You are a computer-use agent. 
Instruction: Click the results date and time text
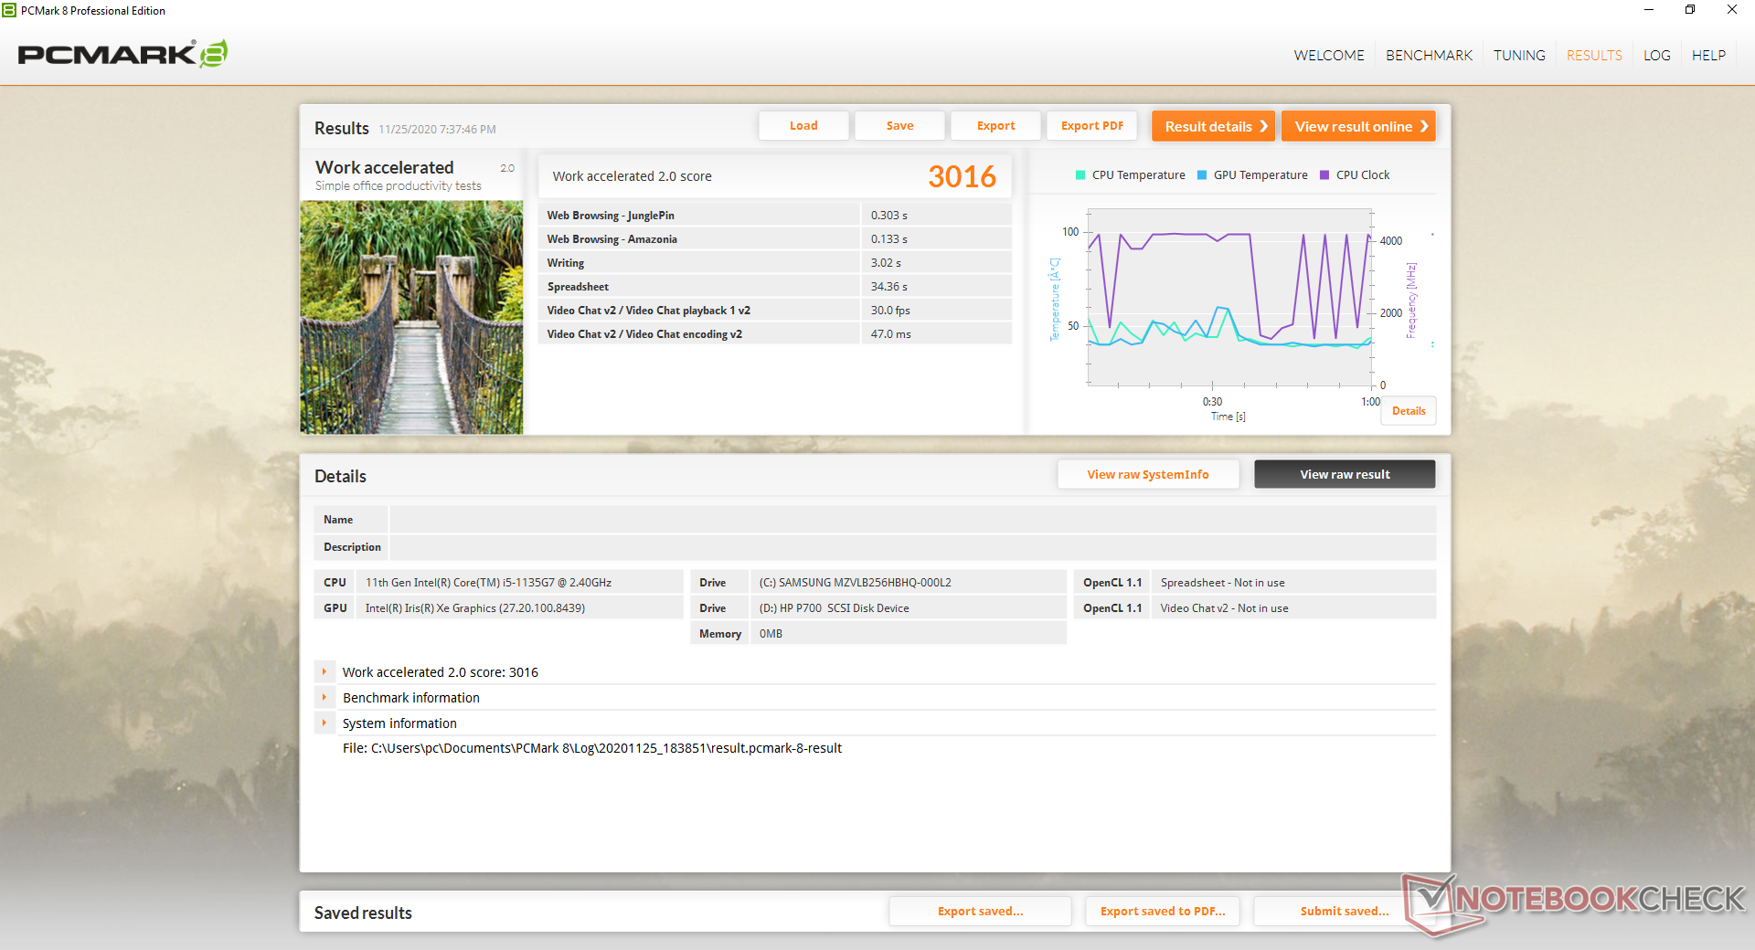[437, 130]
